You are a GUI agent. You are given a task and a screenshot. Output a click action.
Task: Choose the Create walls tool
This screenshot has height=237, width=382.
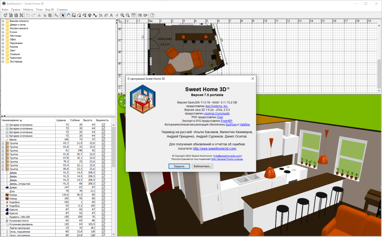[x=74, y=15]
